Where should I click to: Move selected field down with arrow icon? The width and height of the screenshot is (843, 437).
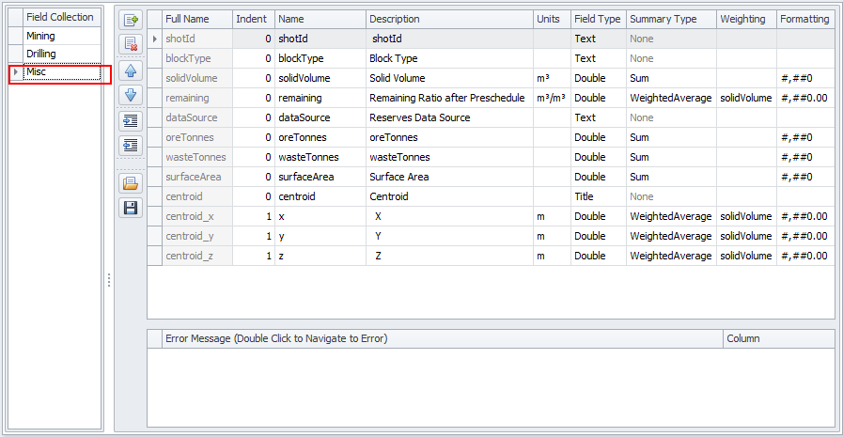pos(131,95)
